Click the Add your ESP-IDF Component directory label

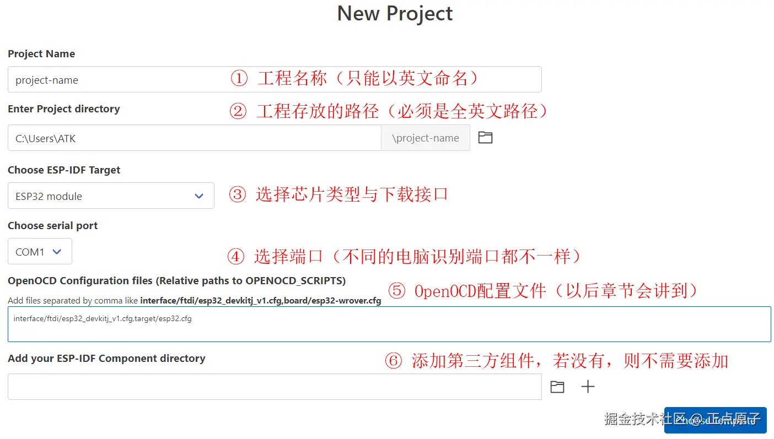106,359
